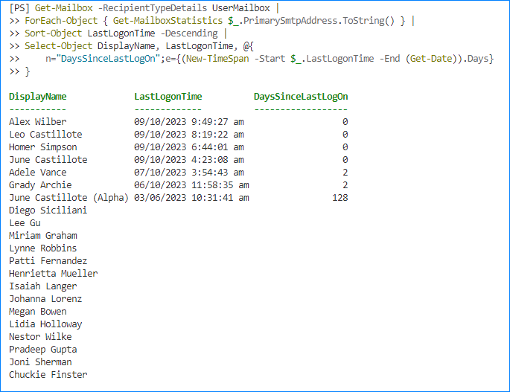Viewport: 510px width, 392px height.
Task: Click Chuckie Finster at the list bottom
Action: click(48, 374)
